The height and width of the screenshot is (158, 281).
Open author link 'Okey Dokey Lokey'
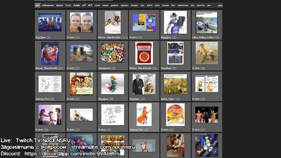point(203,37)
